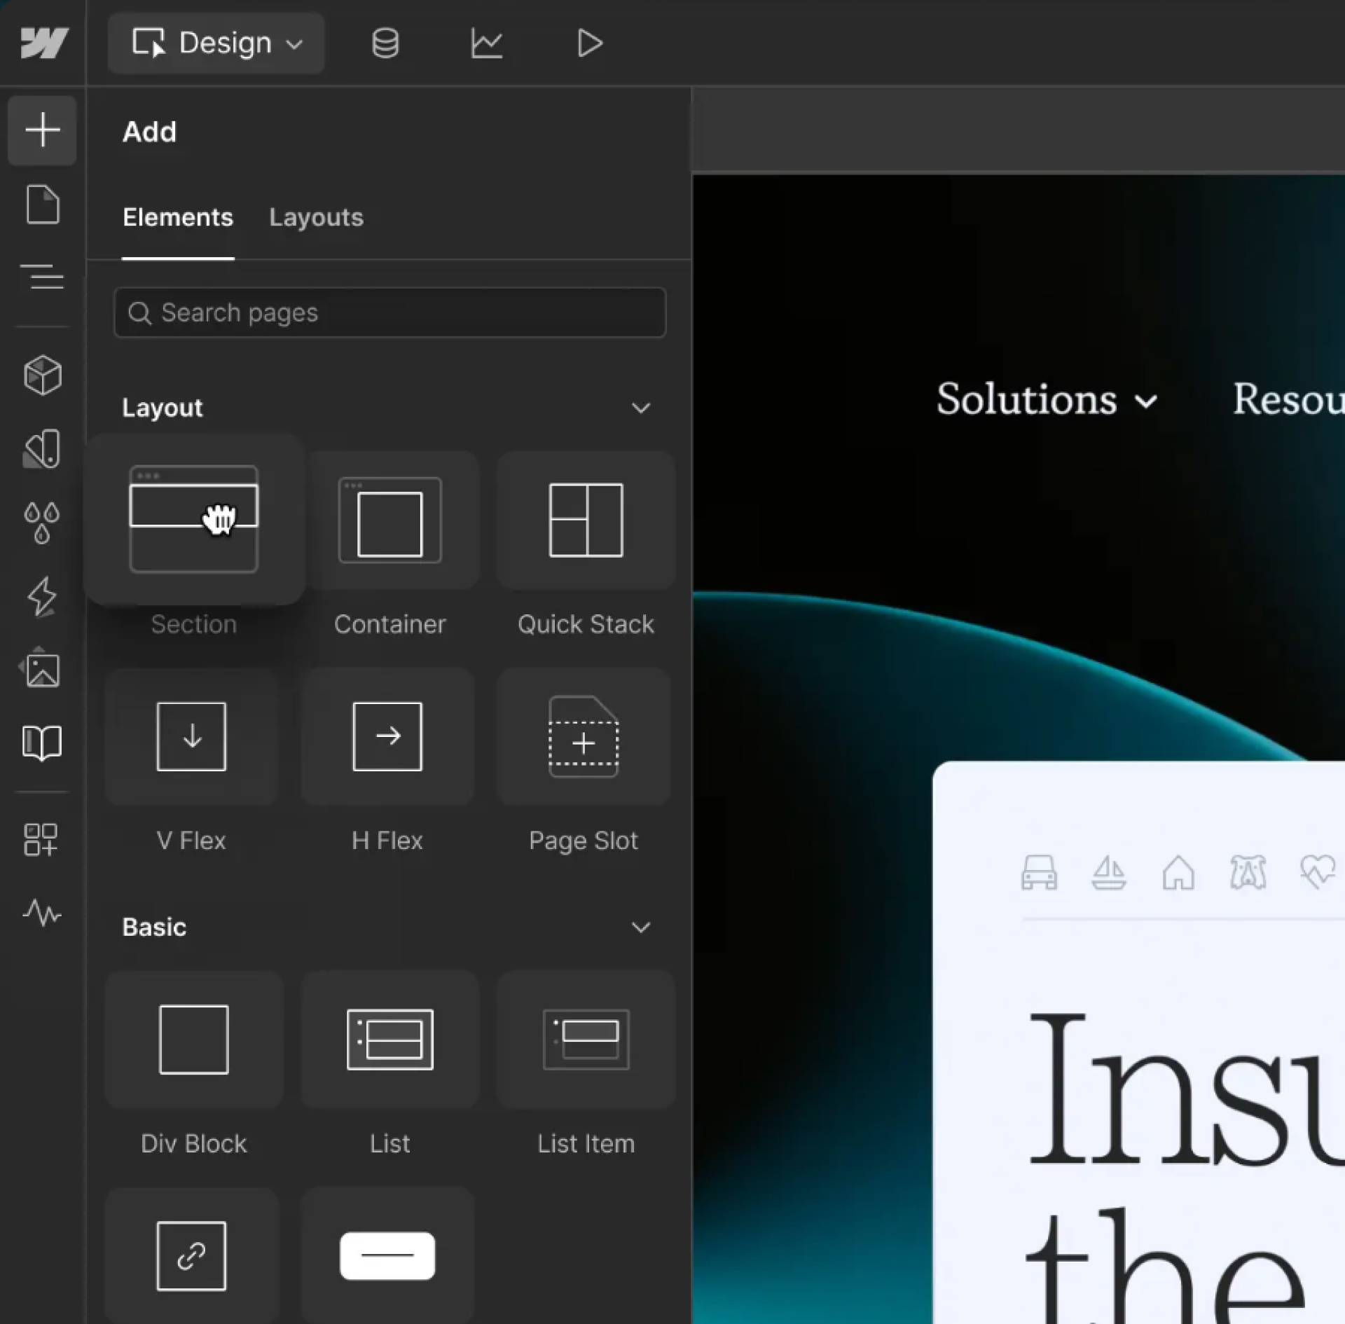Add a Div Block element
Viewport: 1345px width, 1324px height.
point(193,1040)
